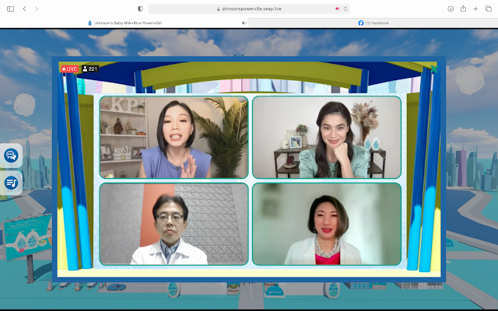
Task: Select the doctor in white coat video
Action: (174, 224)
